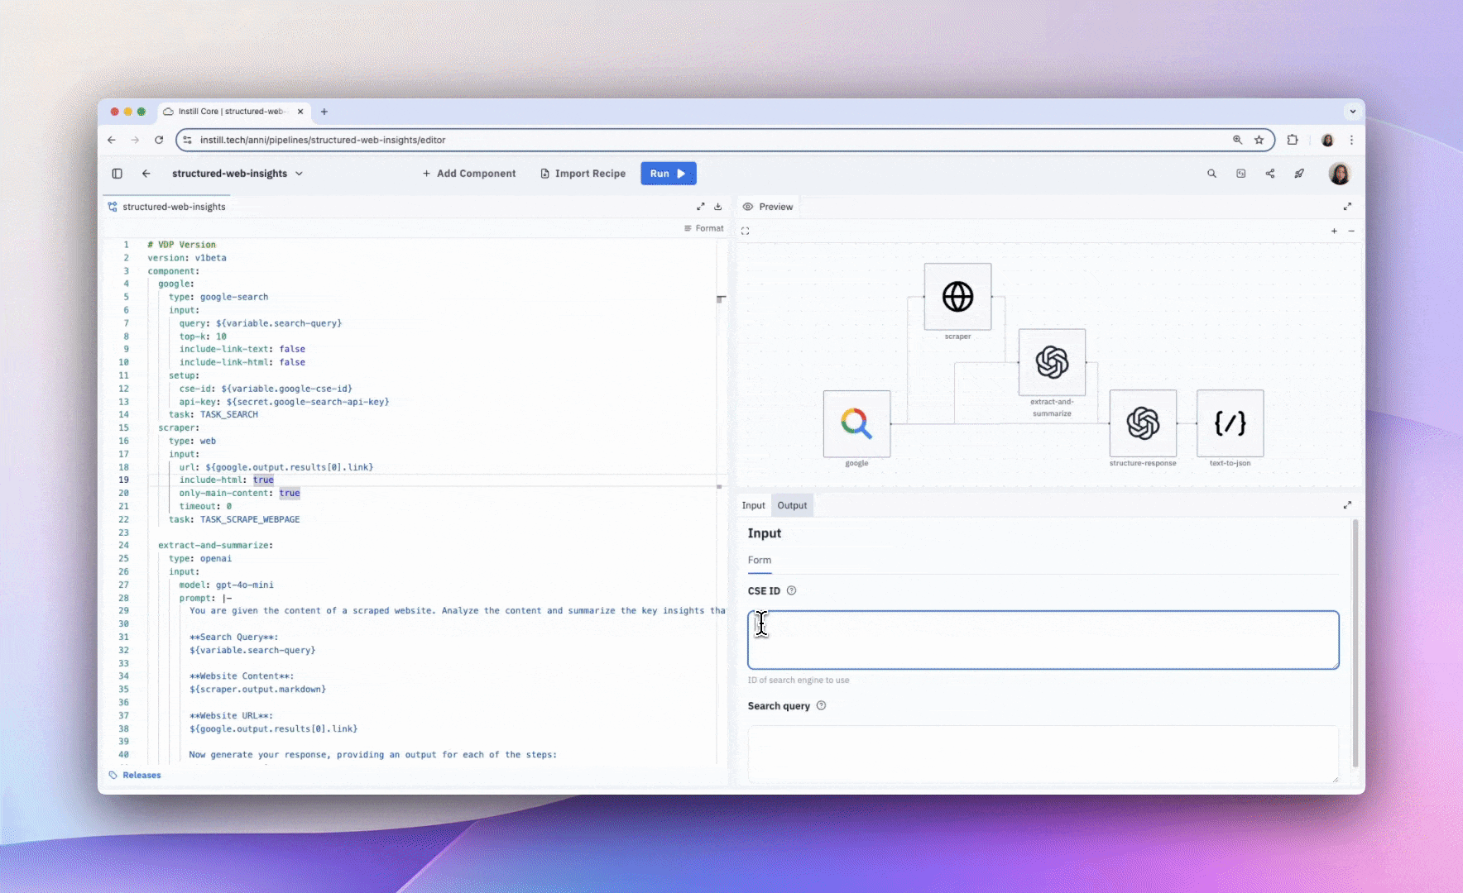This screenshot has height=893, width=1463.
Task: Open the user avatar menu in the app toolbar
Action: (x=1339, y=174)
